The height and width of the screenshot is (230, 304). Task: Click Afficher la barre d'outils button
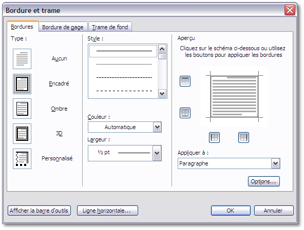(39, 211)
